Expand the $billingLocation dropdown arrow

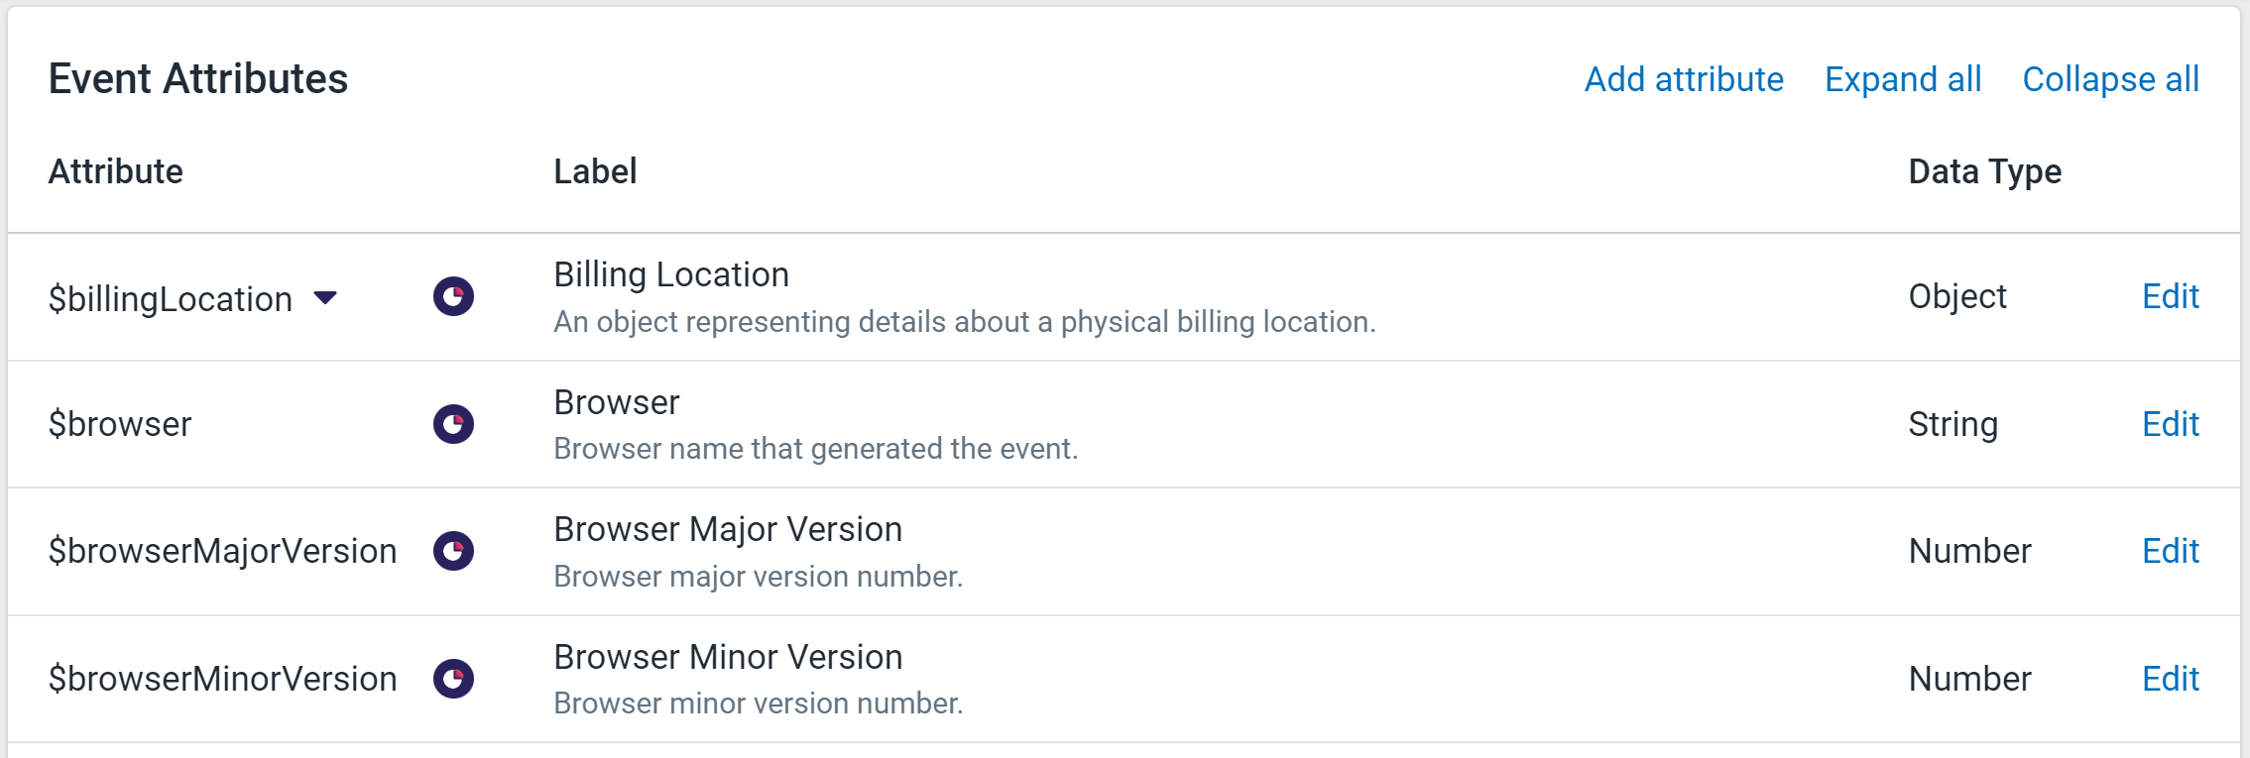pyautogui.click(x=325, y=297)
